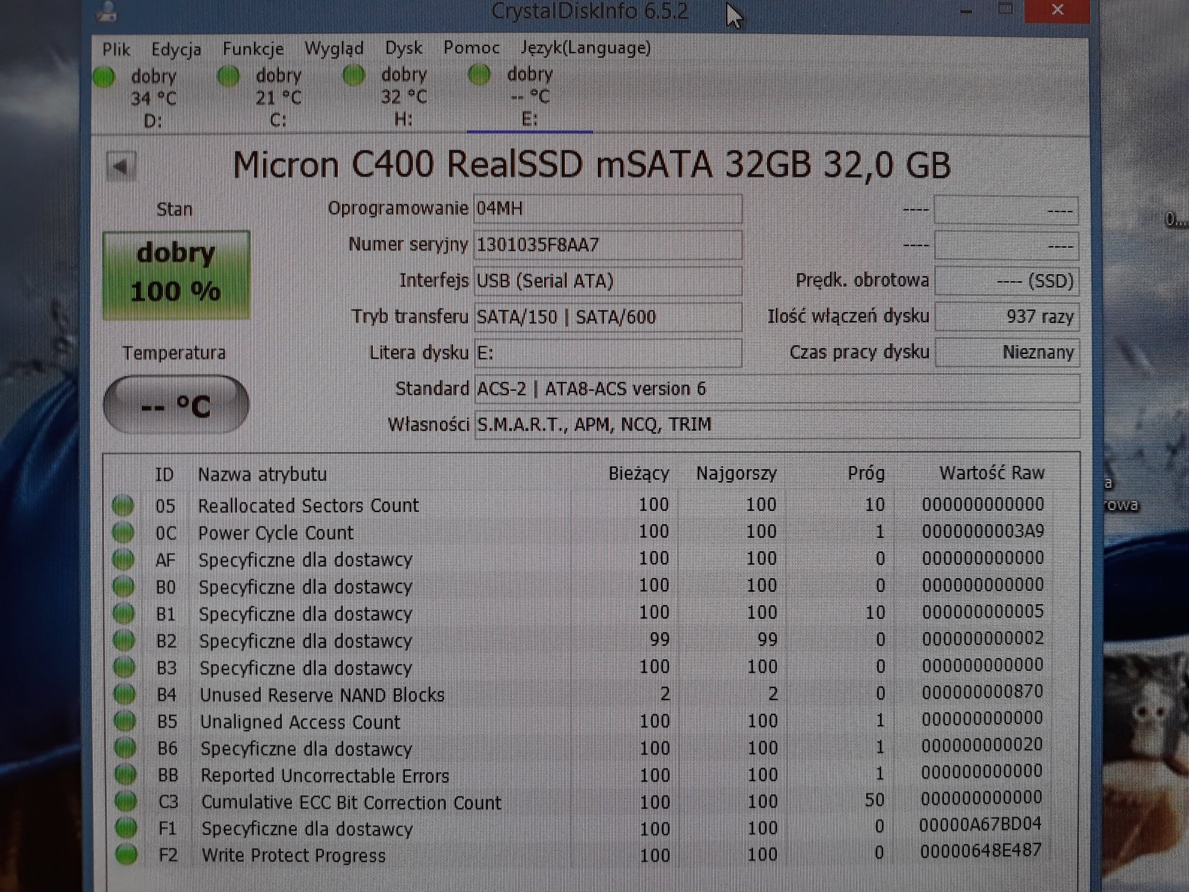Click the Czas pracy dysku value Nieznany

(x=1007, y=353)
